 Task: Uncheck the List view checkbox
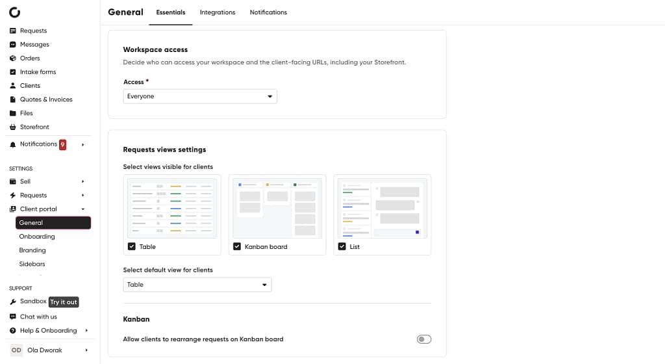(342, 246)
